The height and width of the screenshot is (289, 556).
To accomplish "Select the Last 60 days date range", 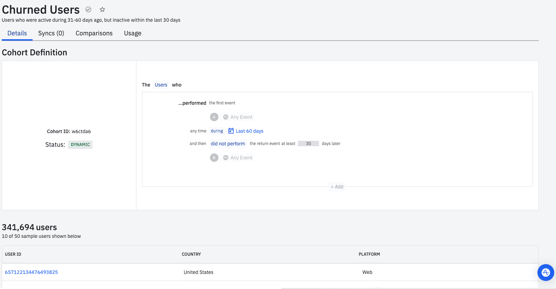I will point(250,131).
